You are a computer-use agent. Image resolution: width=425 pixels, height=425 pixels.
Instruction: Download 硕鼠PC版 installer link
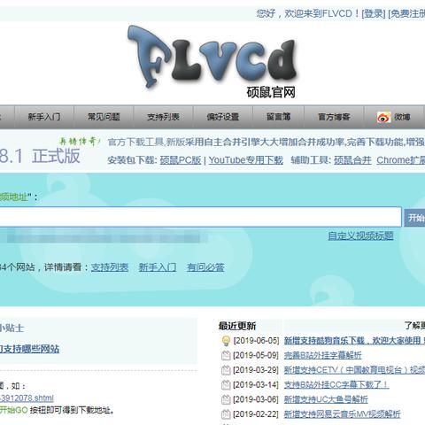[x=181, y=160]
